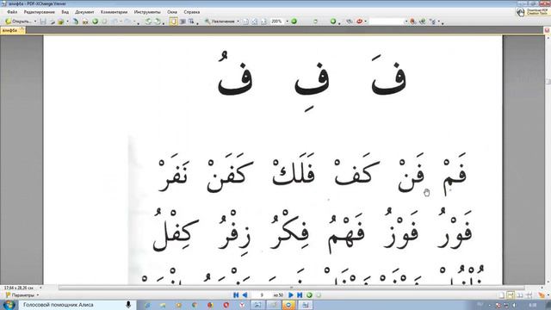Click the horizontal scrollbar

coord(291,288)
